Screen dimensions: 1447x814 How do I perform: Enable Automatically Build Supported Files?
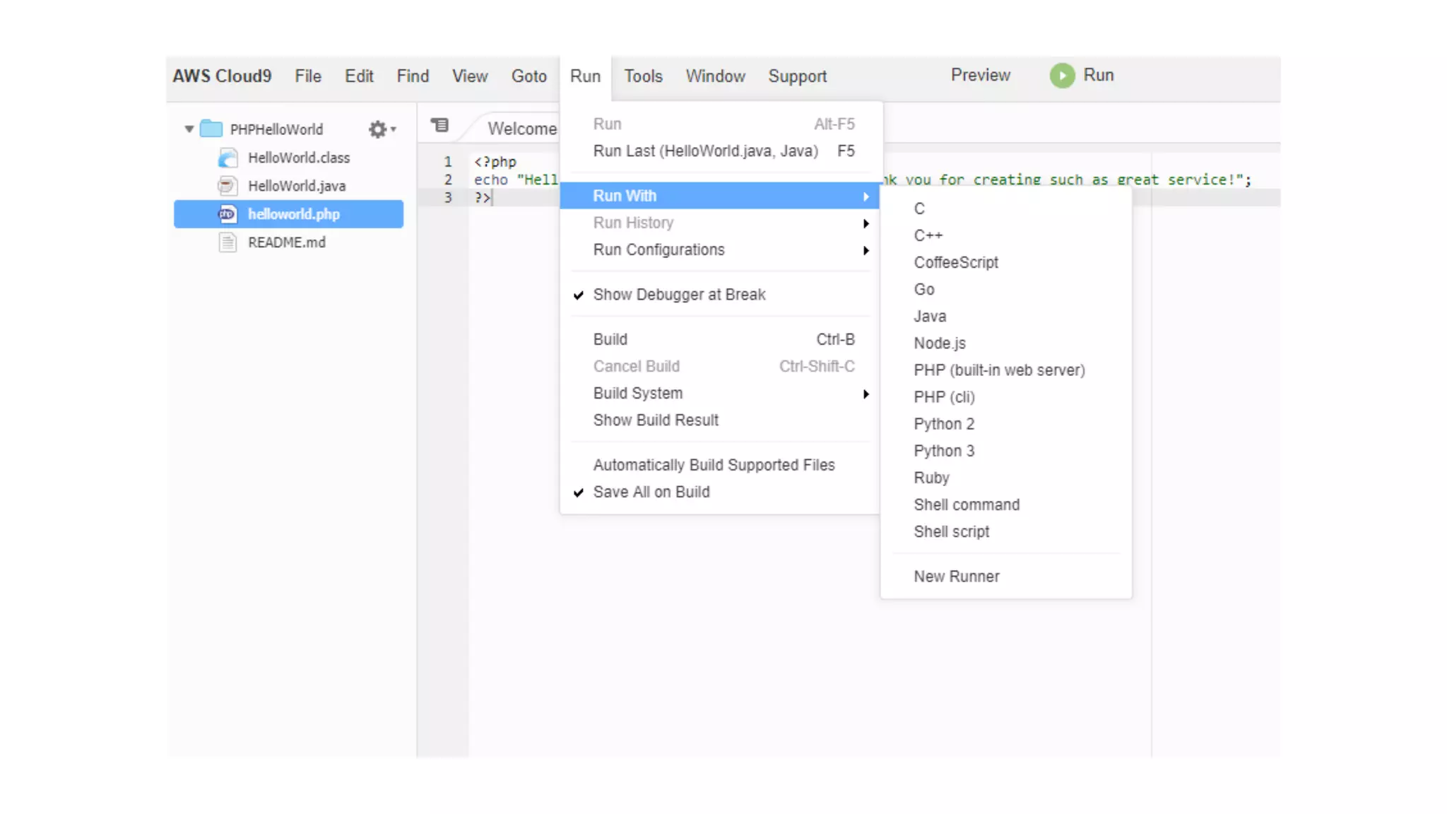click(x=714, y=465)
